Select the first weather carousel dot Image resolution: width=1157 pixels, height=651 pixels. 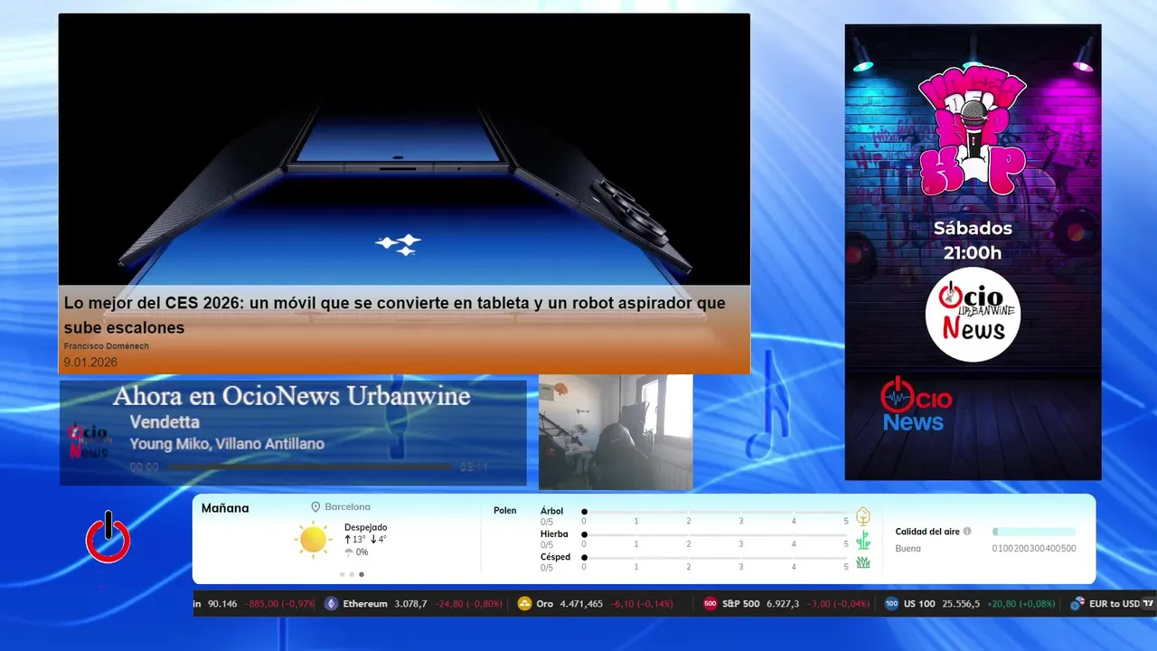342,574
